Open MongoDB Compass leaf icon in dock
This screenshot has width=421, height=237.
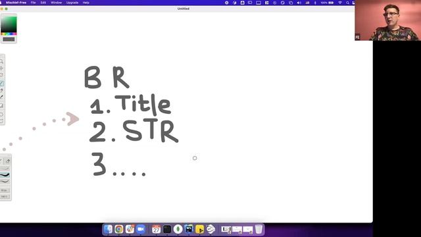click(178, 229)
